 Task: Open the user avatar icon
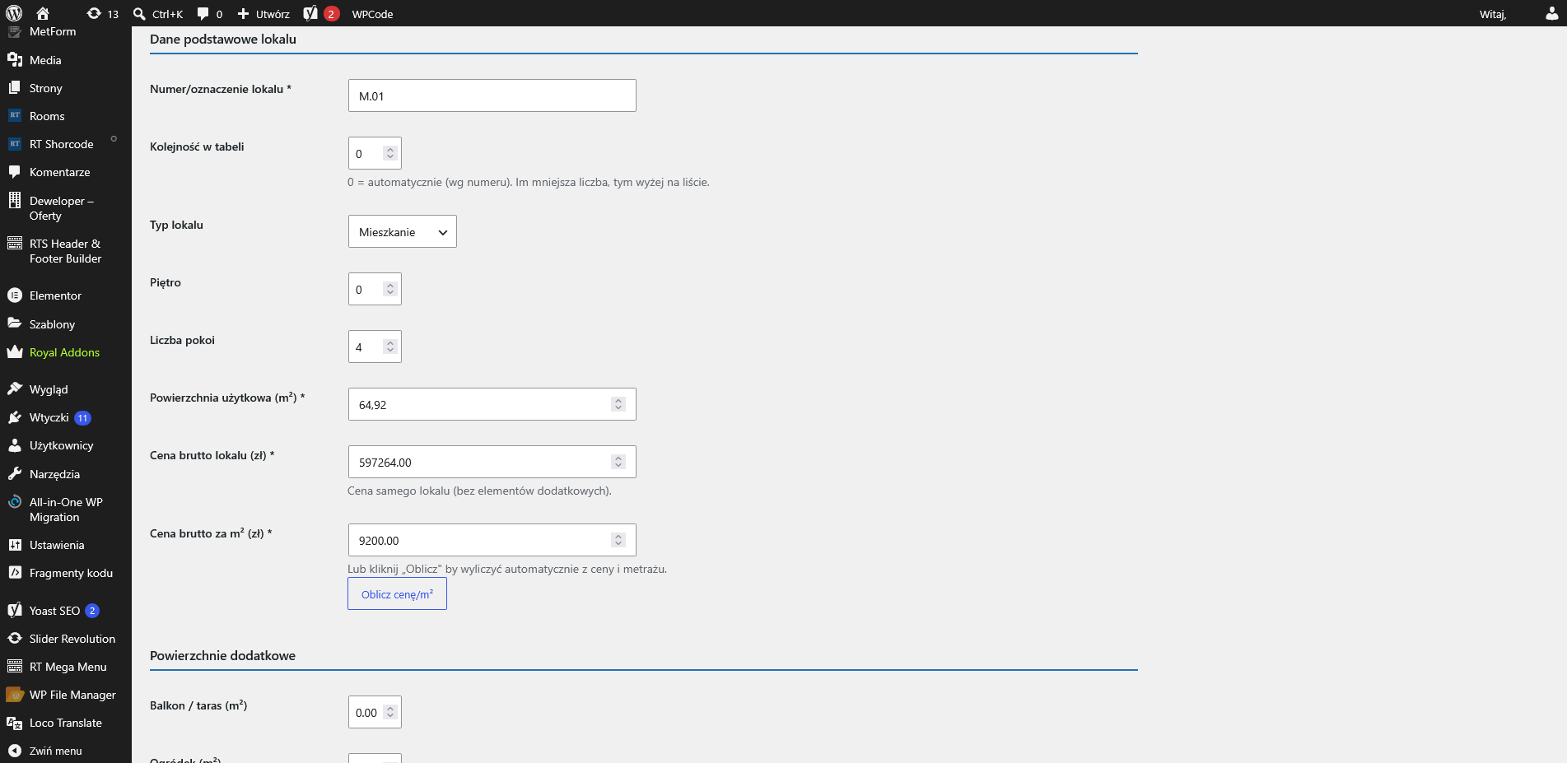click(x=1551, y=13)
